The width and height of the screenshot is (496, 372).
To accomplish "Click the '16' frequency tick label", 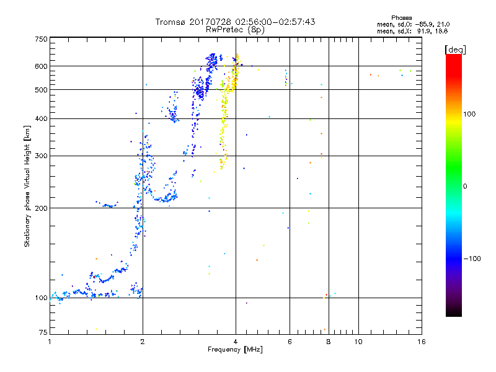I will (x=422, y=342).
